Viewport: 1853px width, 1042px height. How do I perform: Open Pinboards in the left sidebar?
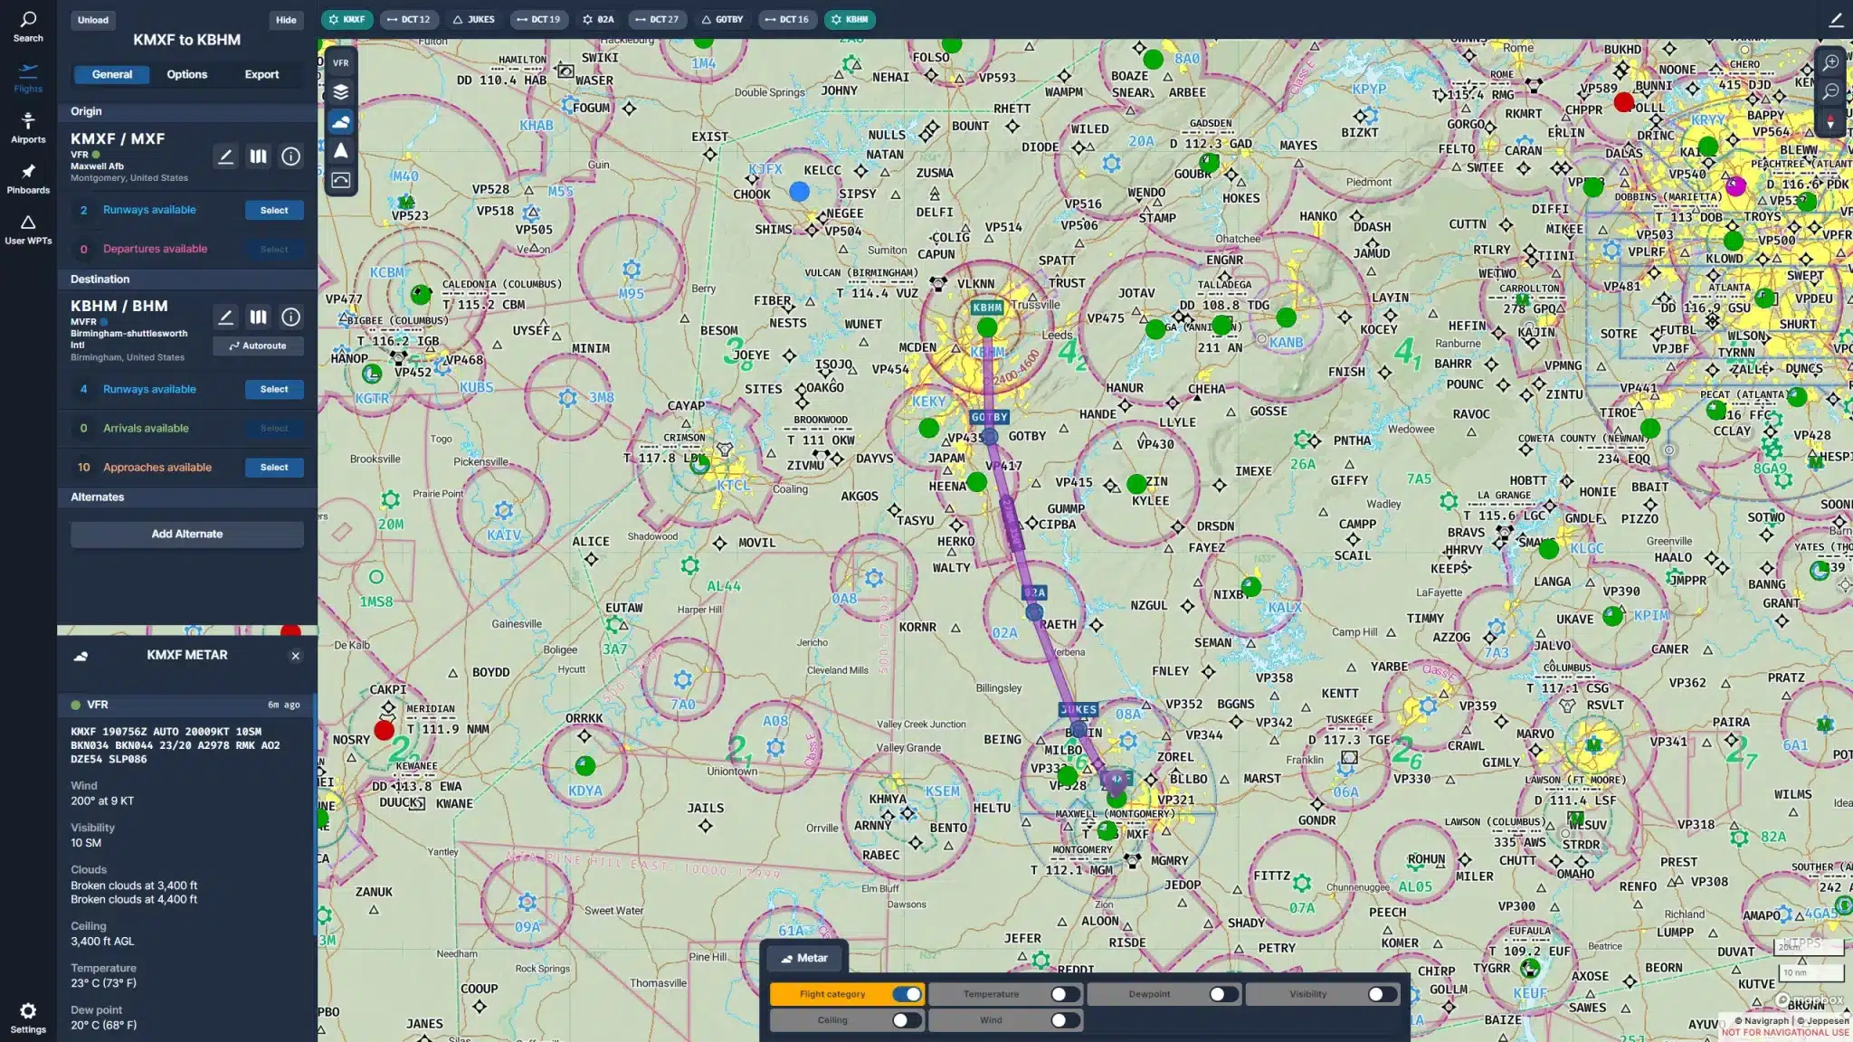pyautogui.click(x=28, y=178)
